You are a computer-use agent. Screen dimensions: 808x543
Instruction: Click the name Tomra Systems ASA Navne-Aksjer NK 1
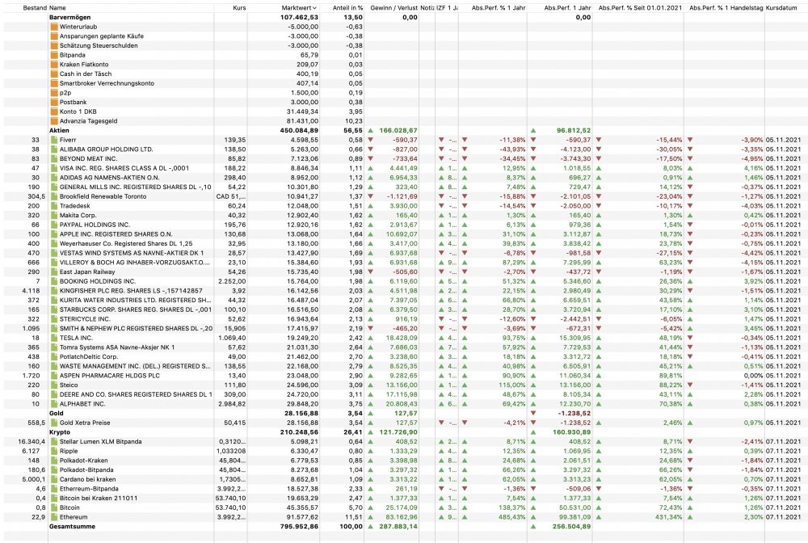[117, 347]
